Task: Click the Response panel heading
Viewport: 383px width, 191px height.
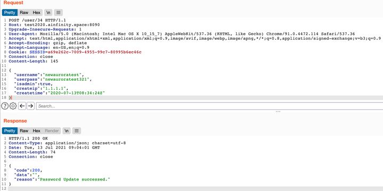Action: (15, 121)
